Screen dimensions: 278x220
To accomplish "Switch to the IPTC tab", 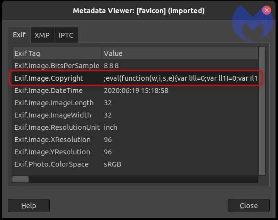I will 66,35.
